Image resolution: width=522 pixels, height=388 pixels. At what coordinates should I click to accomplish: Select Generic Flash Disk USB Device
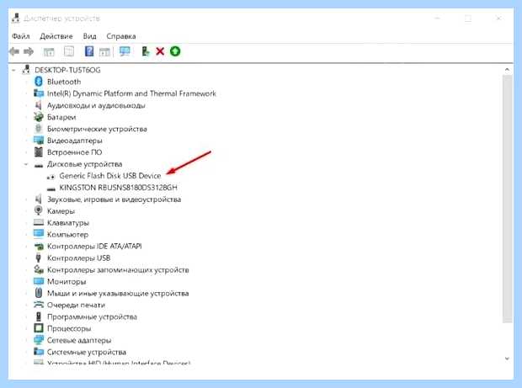[110, 176]
